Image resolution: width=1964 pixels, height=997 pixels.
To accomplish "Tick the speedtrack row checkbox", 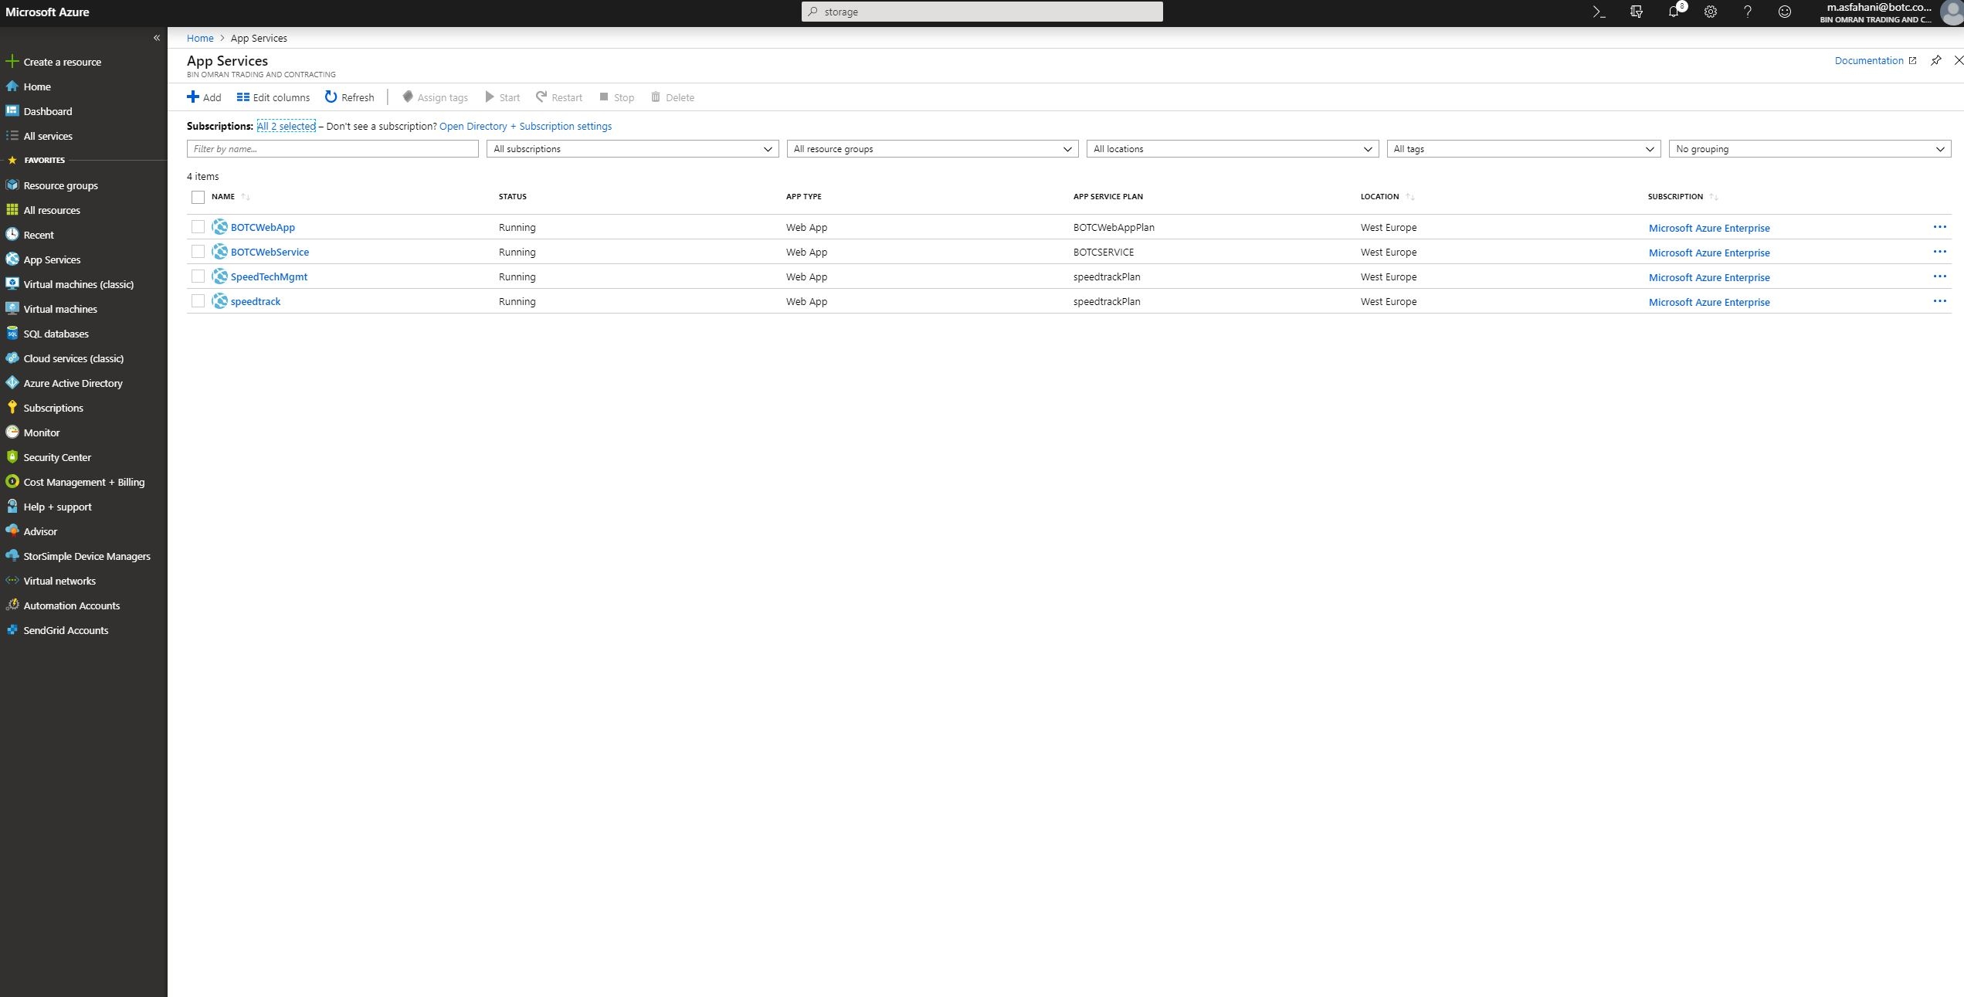I will [198, 301].
